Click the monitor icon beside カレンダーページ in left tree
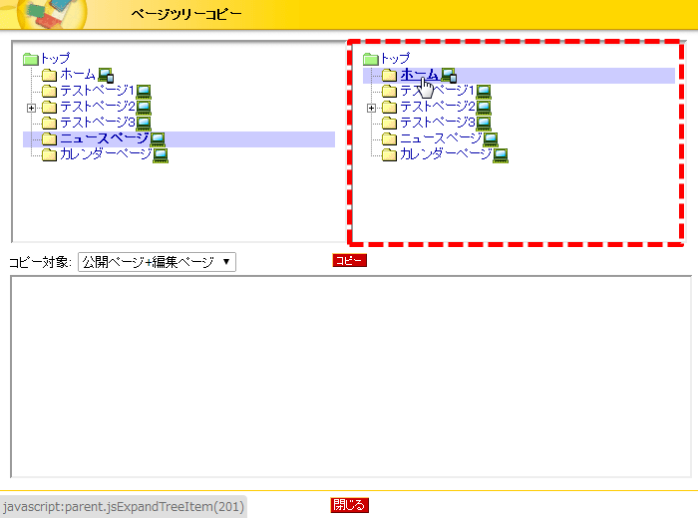The image size is (698, 518). point(161,155)
